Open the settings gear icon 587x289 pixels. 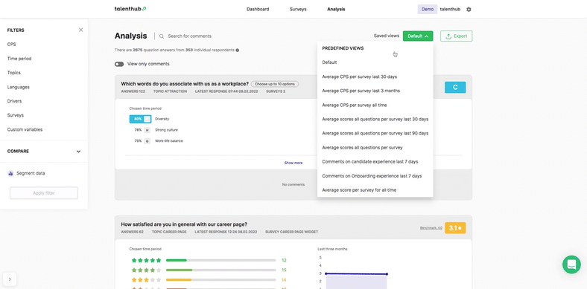(x=469, y=10)
